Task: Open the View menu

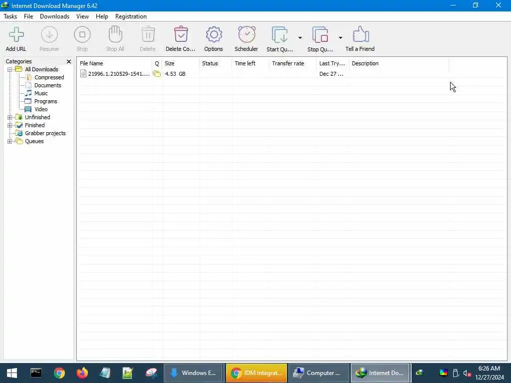Action: (x=82, y=16)
